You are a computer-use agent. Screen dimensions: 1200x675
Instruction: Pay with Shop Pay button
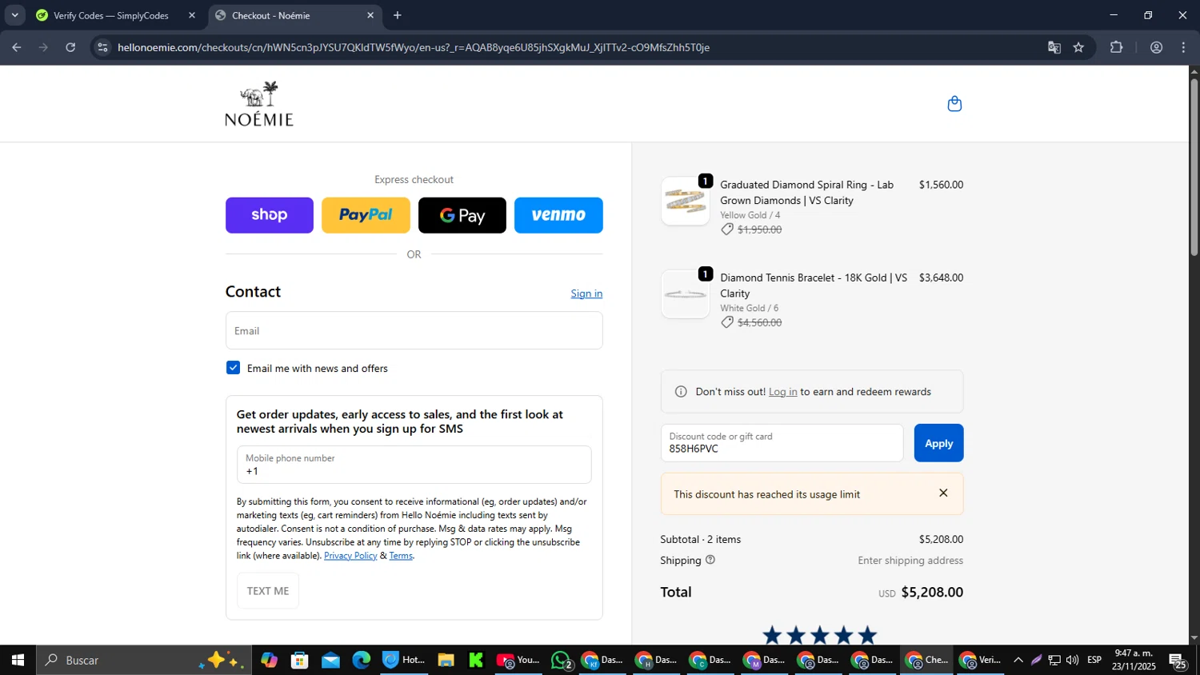tap(270, 215)
